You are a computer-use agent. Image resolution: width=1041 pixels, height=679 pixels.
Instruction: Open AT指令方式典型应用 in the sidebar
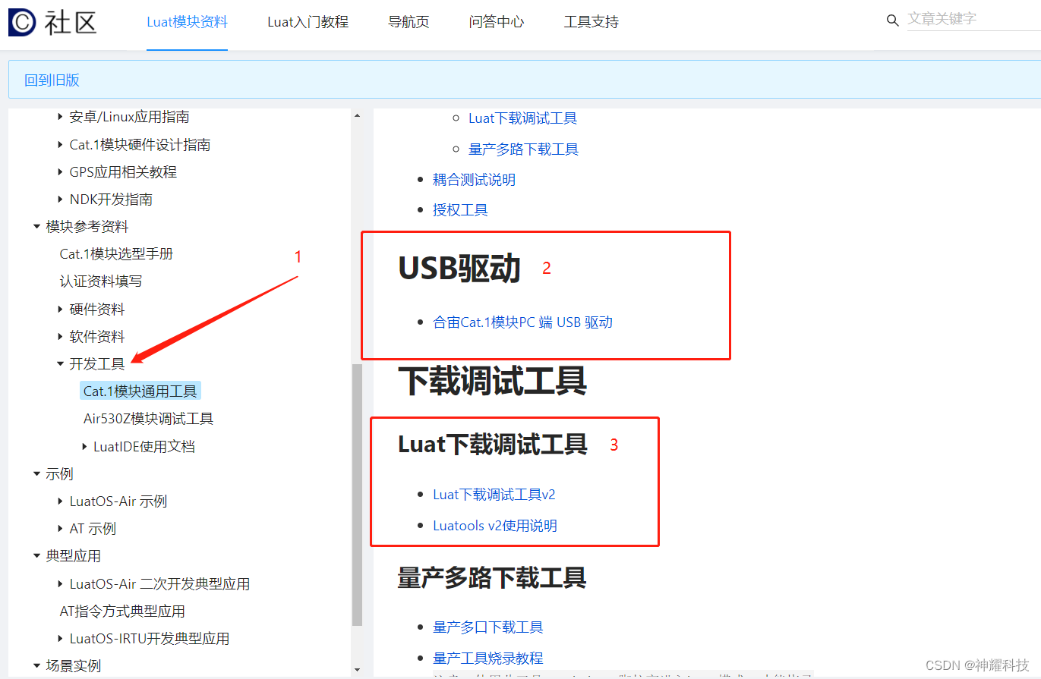(x=122, y=611)
